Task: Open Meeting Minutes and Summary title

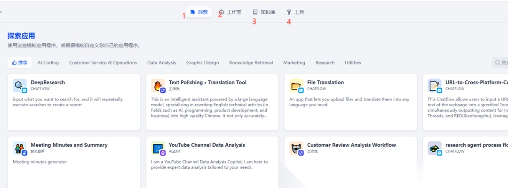Action: point(69,145)
